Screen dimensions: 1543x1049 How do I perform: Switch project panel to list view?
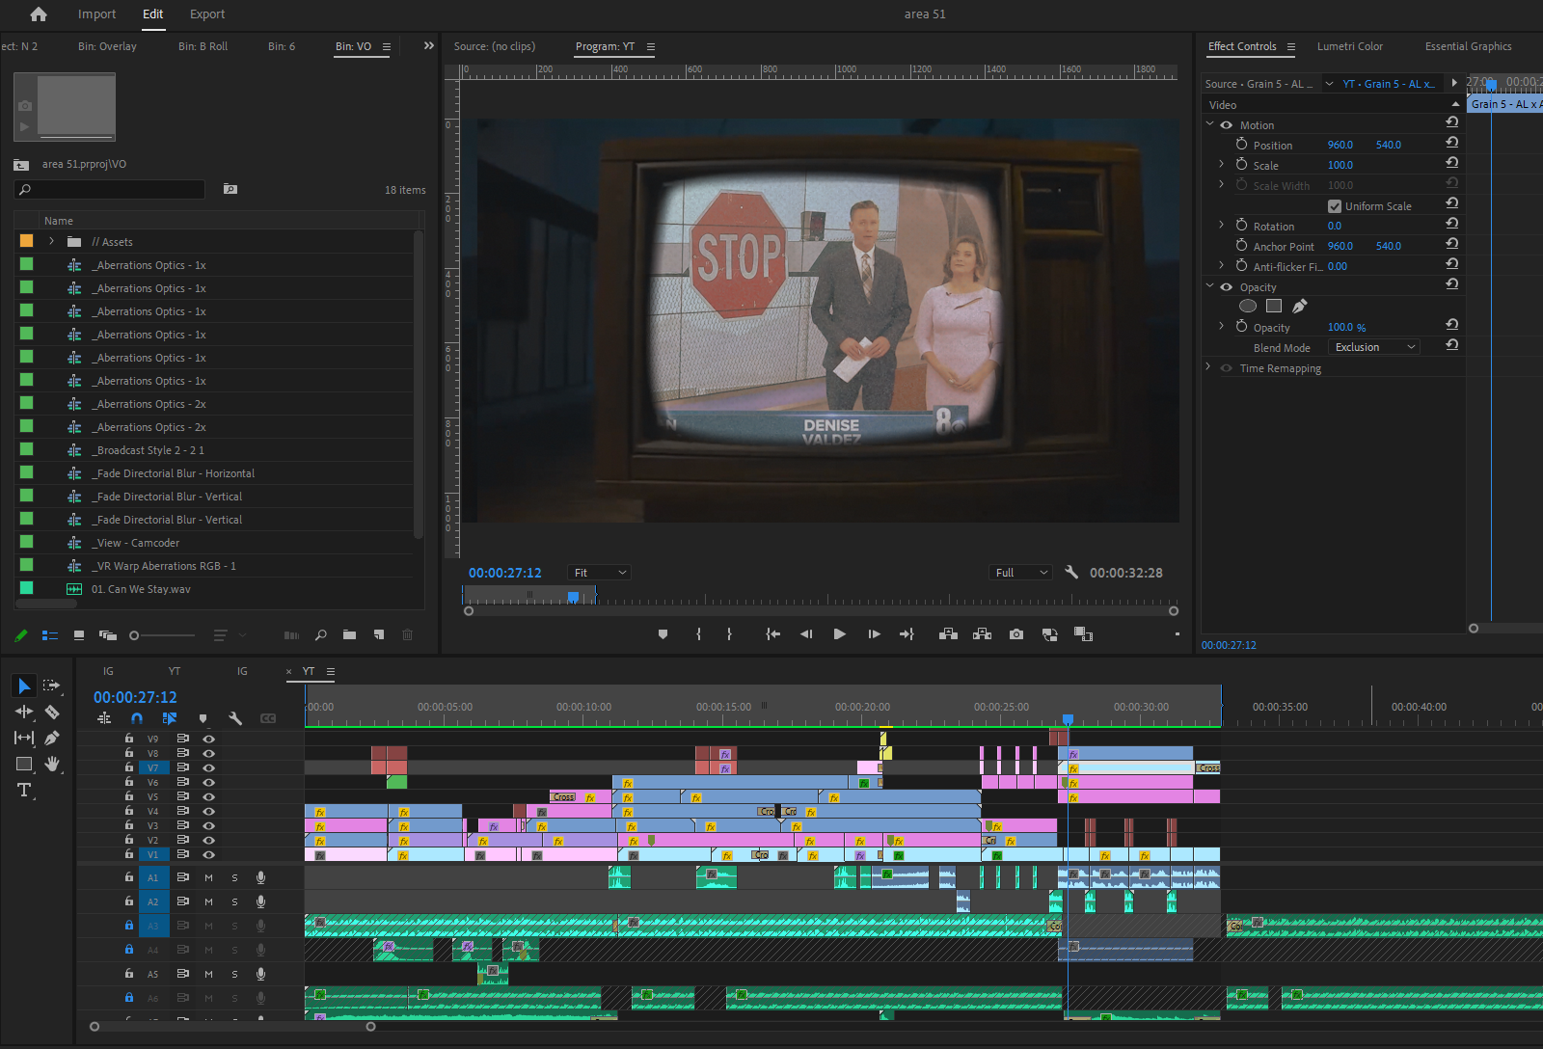click(50, 635)
